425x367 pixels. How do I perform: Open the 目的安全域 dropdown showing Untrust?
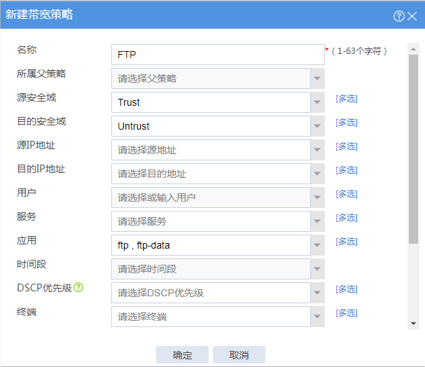pos(317,126)
